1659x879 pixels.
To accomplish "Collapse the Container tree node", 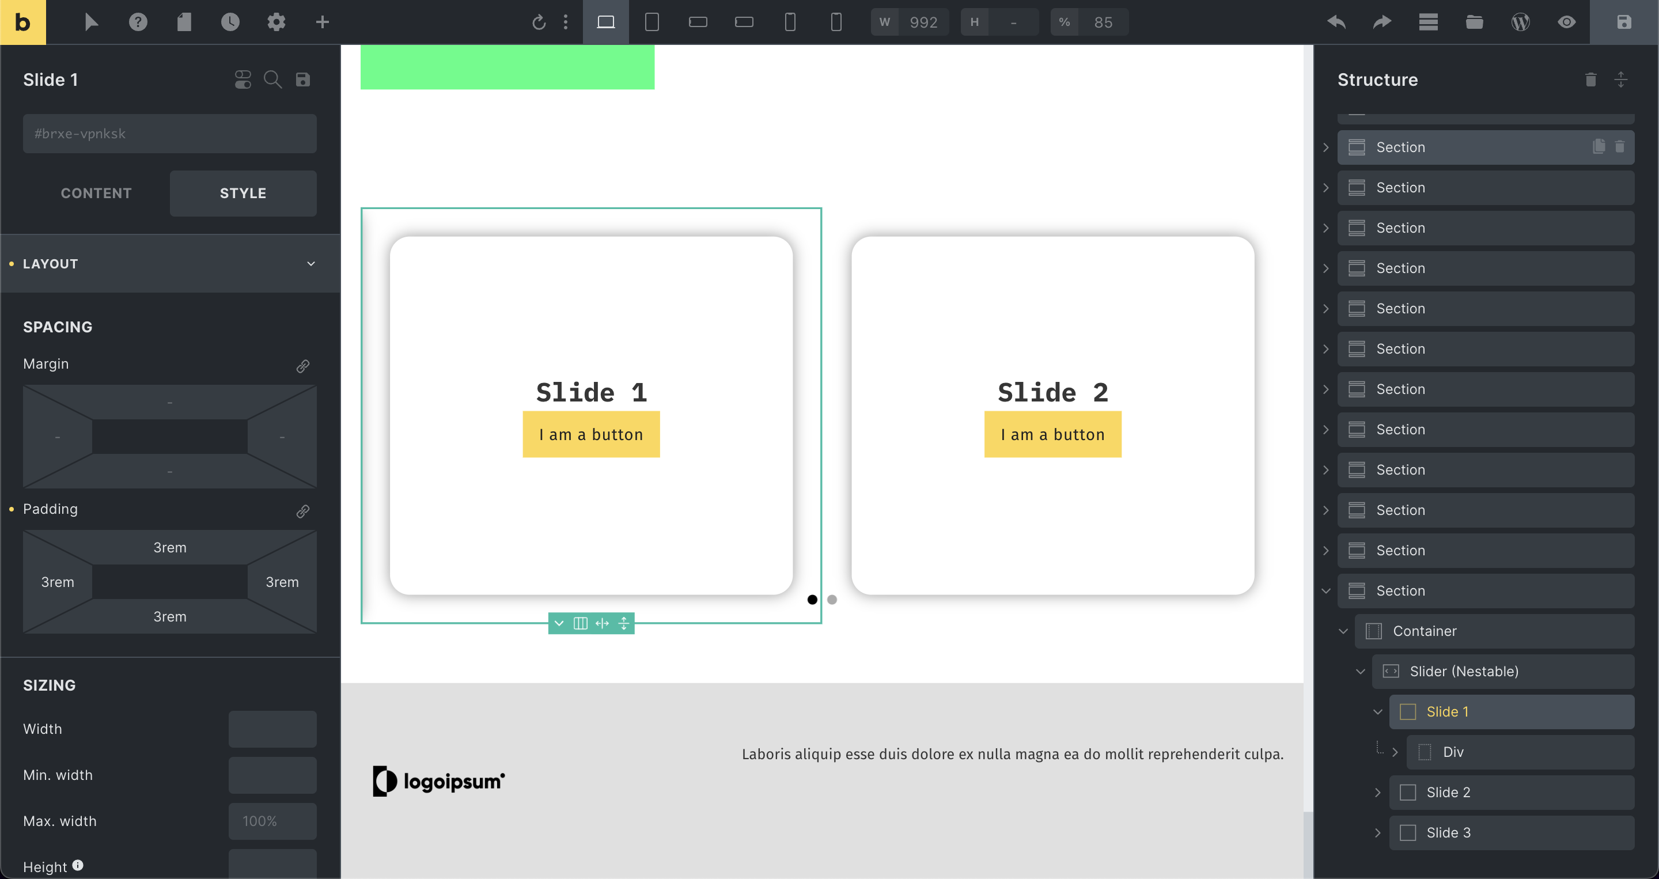I will pyautogui.click(x=1343, y=631).
